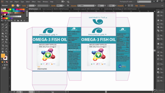Align paragraph text center
Image resolution: width=165 pixels, height=93 pixels.
tap(129, 6)
